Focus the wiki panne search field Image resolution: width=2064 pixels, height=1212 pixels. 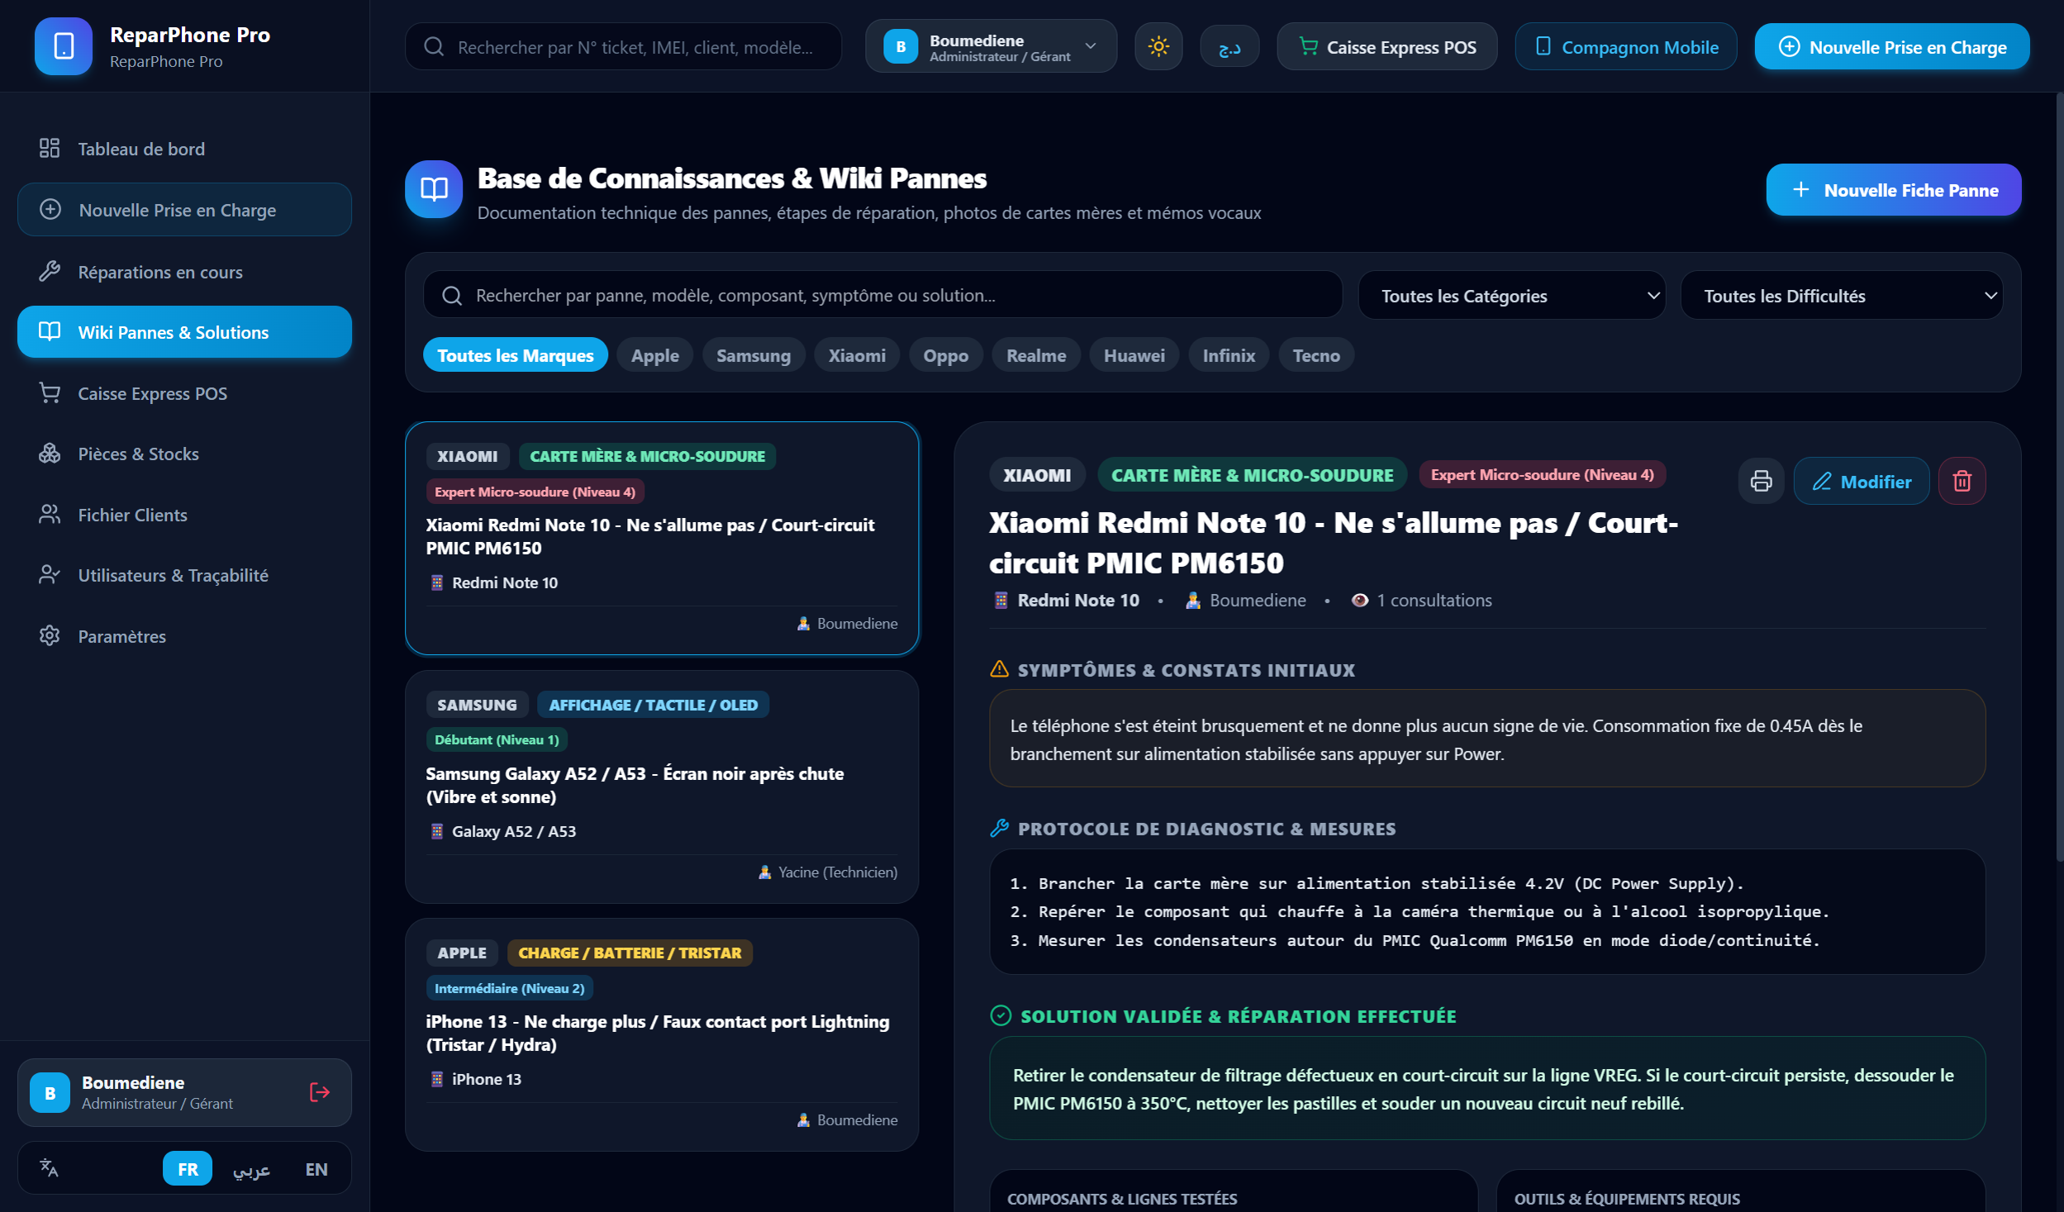882,295
